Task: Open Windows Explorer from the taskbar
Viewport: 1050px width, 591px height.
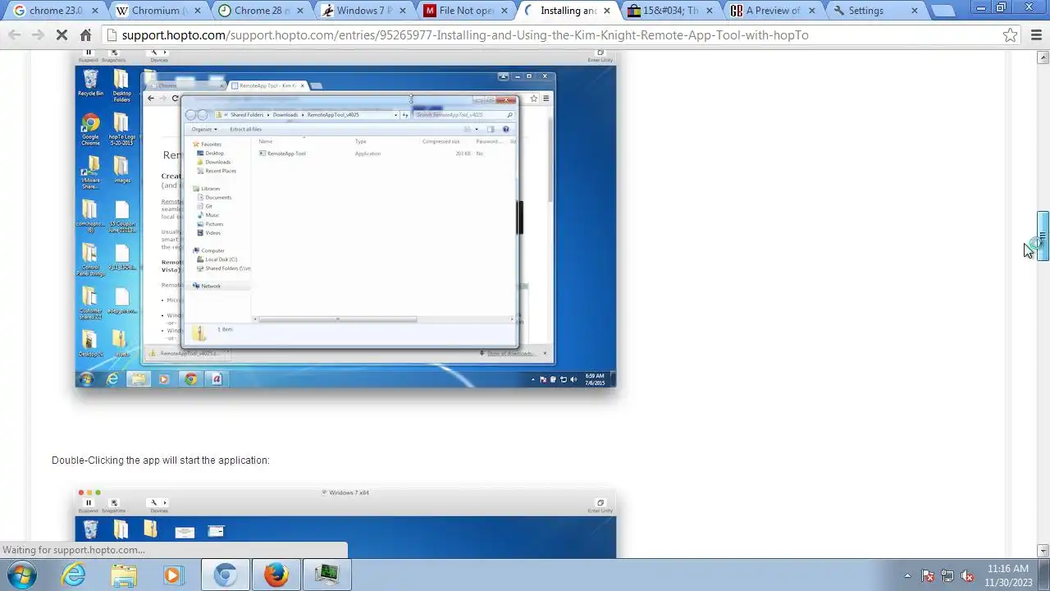Action: (x=124, y=575)
